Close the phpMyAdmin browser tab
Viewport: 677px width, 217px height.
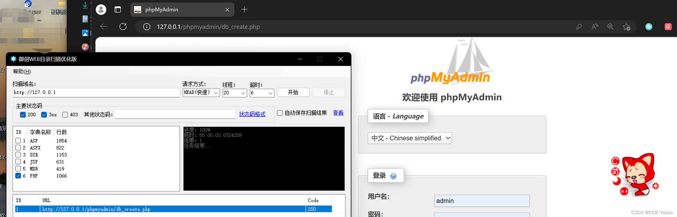click(227, 10)
